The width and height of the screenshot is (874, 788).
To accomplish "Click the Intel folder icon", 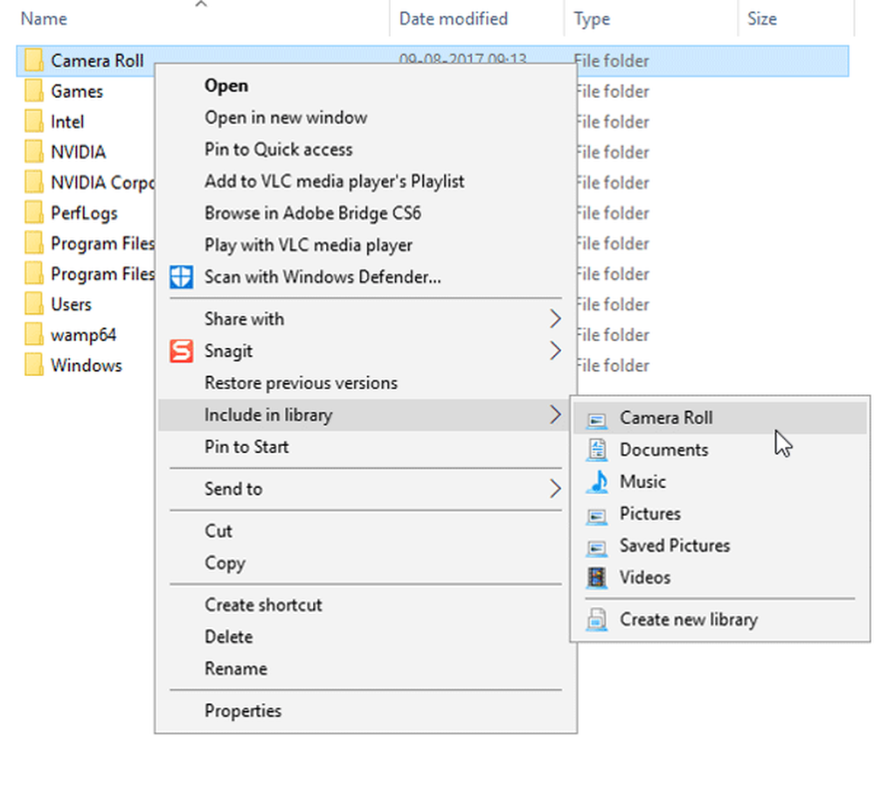I will pos(33,122).
